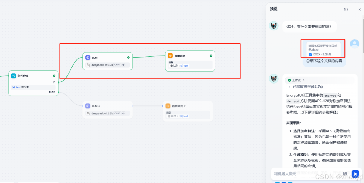Select the ELSE branch of 条件分支
The height and width of the screenshot is (183, 364).
tap(52, 92)
